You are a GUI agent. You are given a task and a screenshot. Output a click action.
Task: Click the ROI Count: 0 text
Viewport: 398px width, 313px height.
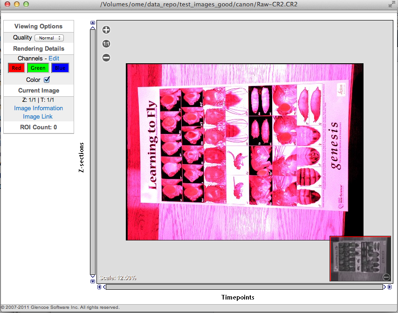39,127
